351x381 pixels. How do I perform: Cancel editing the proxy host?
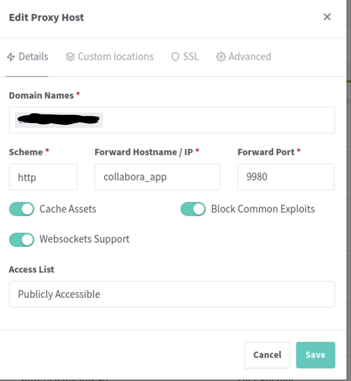[x=267, y=355]
